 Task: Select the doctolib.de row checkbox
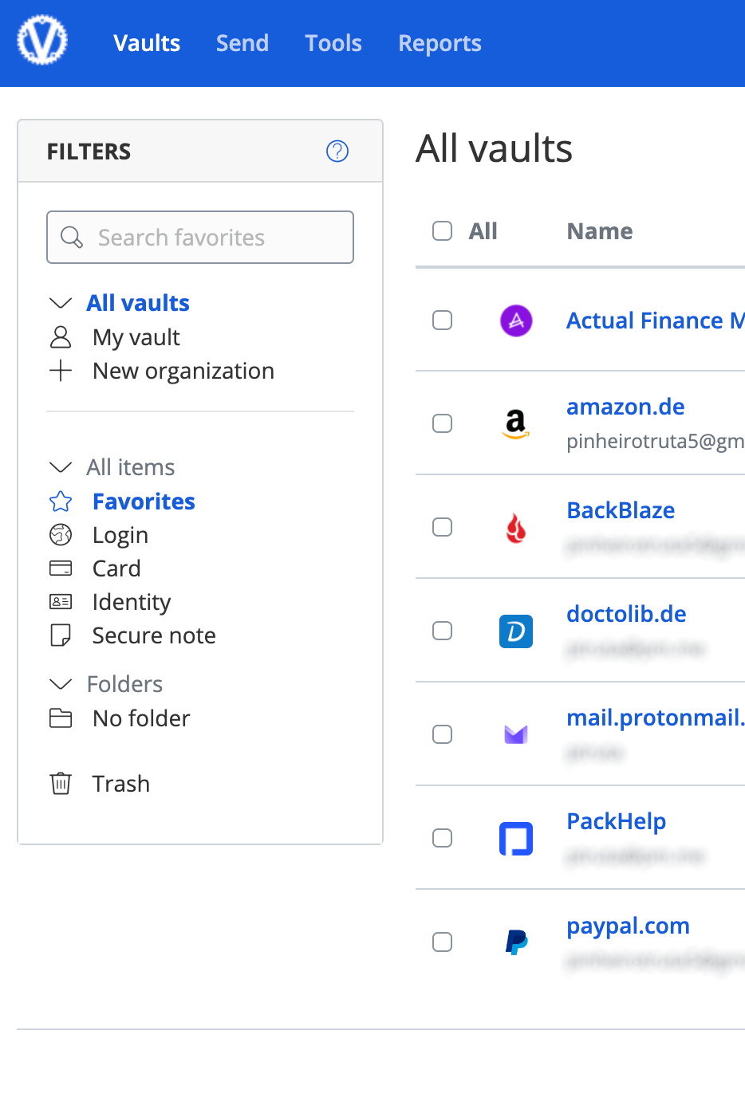click(x=442, y=631)
